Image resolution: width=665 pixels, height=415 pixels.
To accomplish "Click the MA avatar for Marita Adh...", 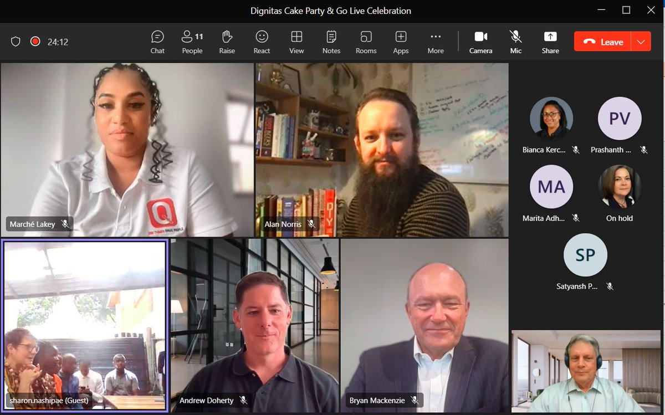I will pos(551,187).
